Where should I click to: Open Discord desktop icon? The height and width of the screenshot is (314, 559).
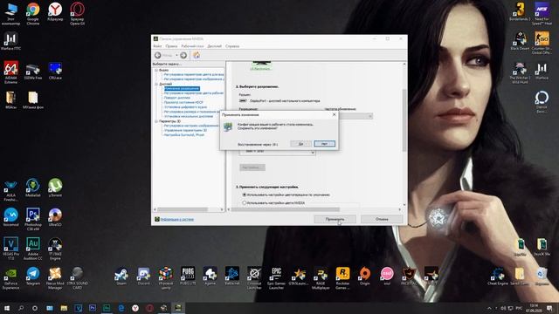(x=143, y=276)
